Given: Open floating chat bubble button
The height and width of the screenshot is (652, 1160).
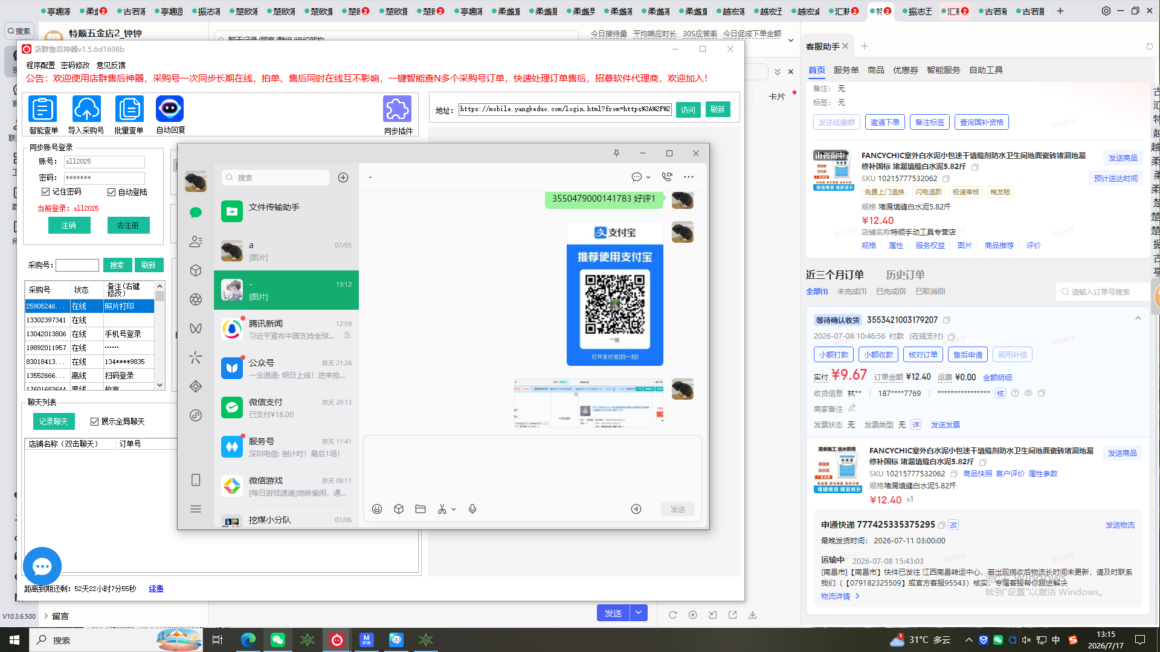Looking at the screenshot, I should tap(42, 566).
